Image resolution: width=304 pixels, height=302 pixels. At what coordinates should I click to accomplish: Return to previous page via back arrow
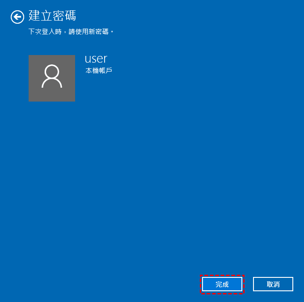coord(17,17)
